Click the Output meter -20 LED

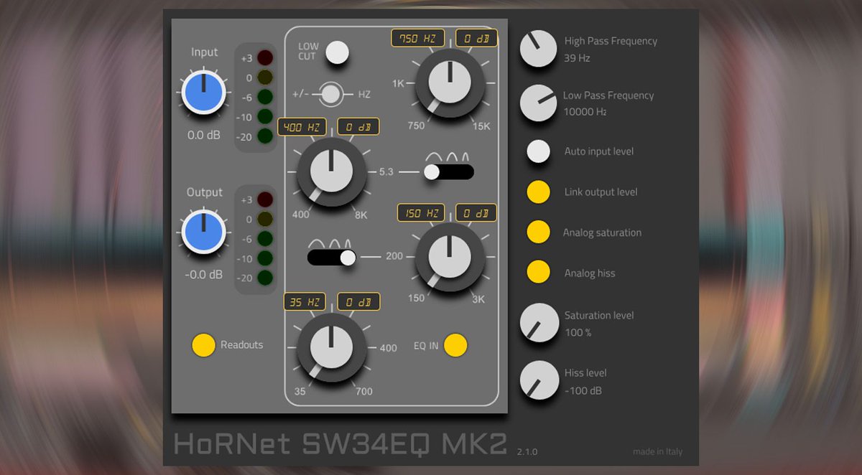(x=265, y=278)
